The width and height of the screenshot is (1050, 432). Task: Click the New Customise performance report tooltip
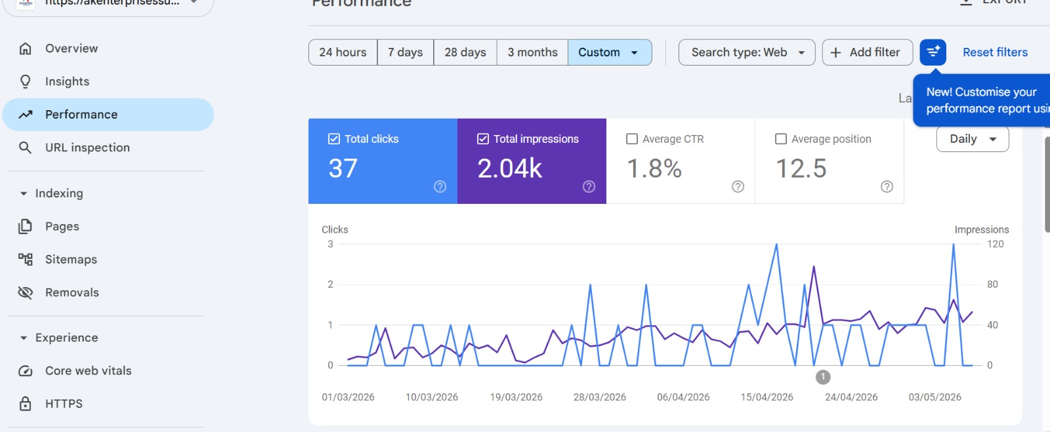click(982, 100)
